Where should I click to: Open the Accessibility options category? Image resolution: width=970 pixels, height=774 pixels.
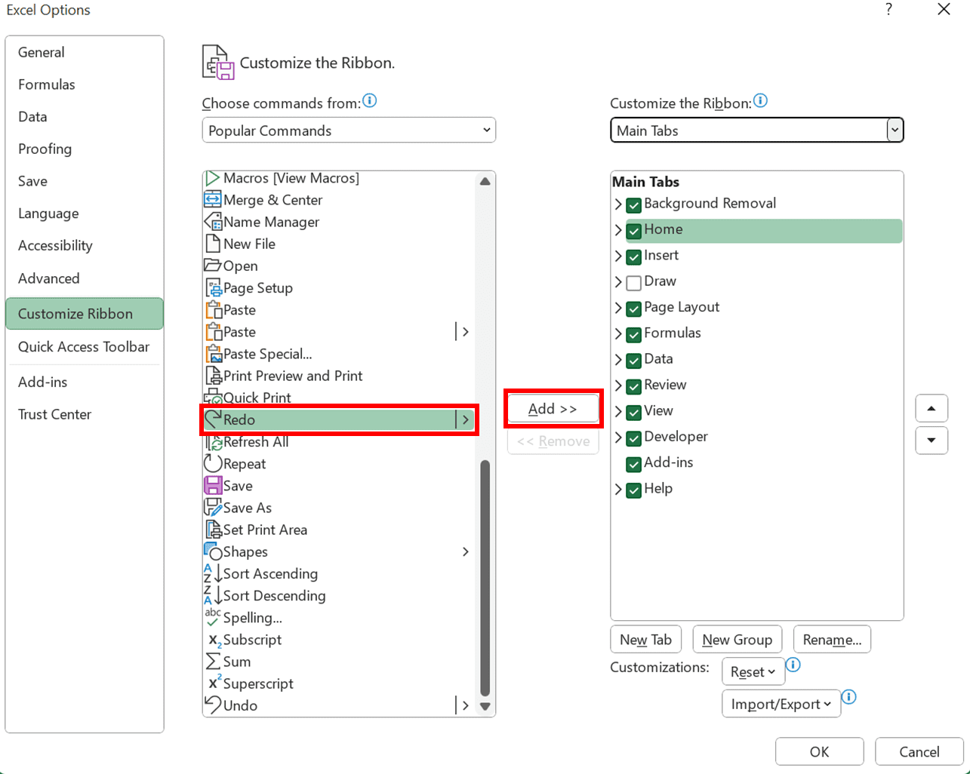[84, 245]
